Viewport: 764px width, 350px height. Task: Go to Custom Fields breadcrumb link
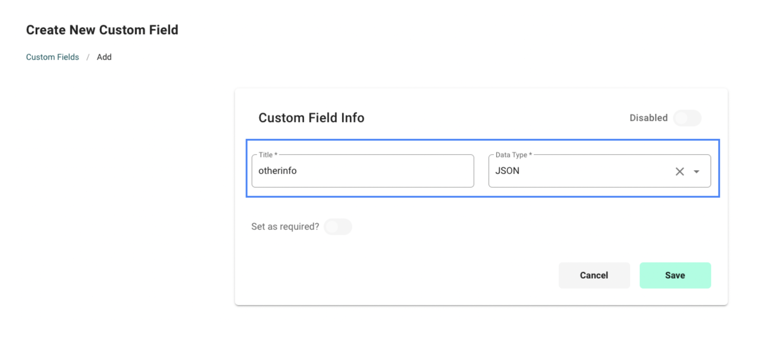point(52,57)
